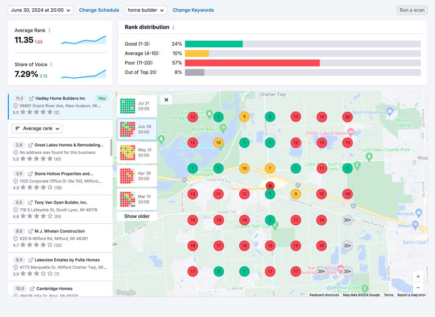The height and width of the screenshot is (317, 435).
Task: Click the map zoom in plus icon
Action: point(418,276)
